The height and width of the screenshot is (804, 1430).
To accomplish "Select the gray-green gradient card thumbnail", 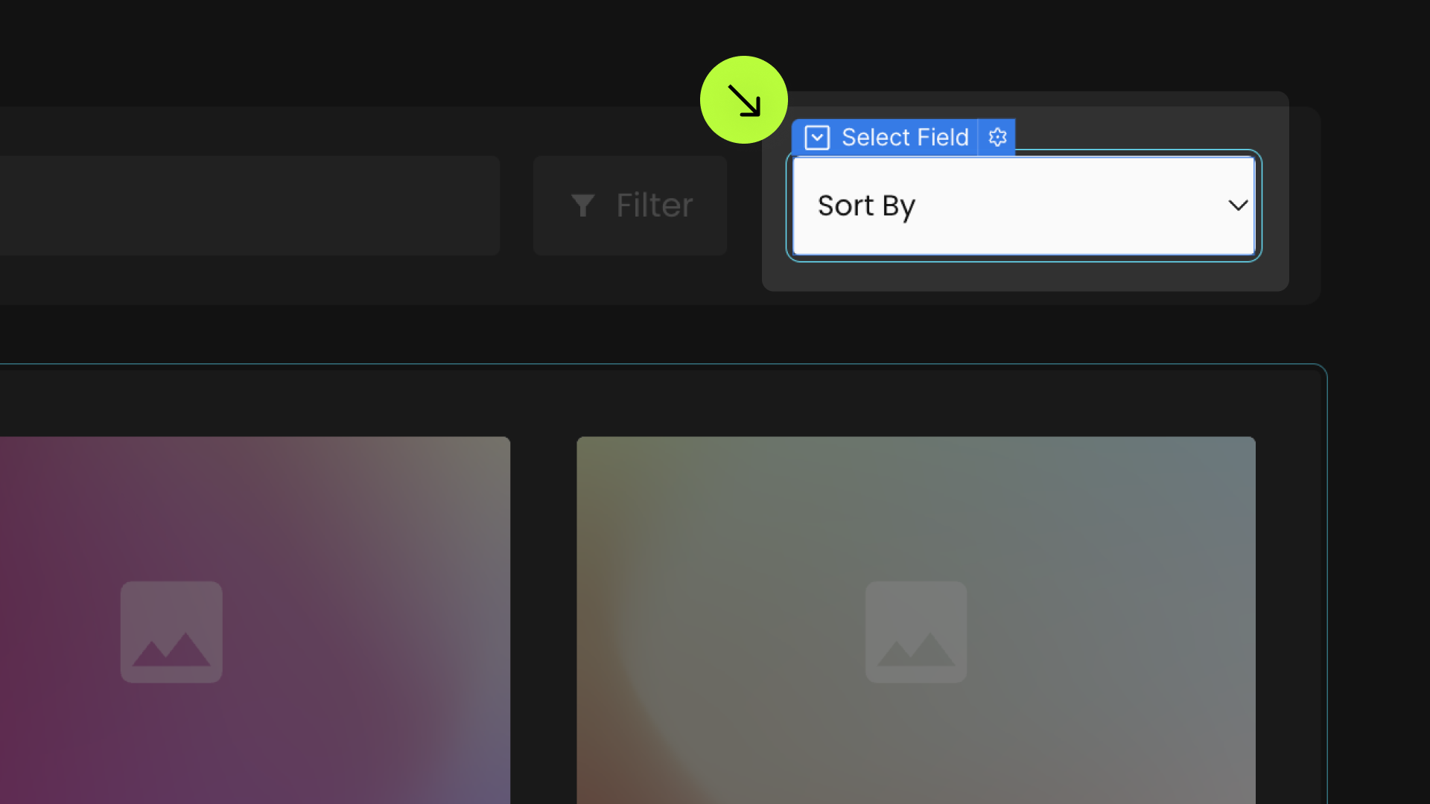I will (916, 620).
